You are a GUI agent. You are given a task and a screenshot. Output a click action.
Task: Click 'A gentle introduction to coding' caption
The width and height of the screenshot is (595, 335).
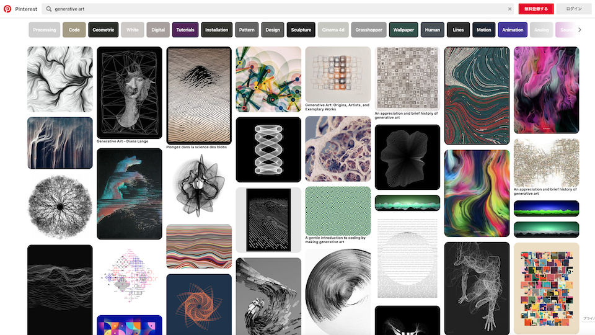click(335, 239)
